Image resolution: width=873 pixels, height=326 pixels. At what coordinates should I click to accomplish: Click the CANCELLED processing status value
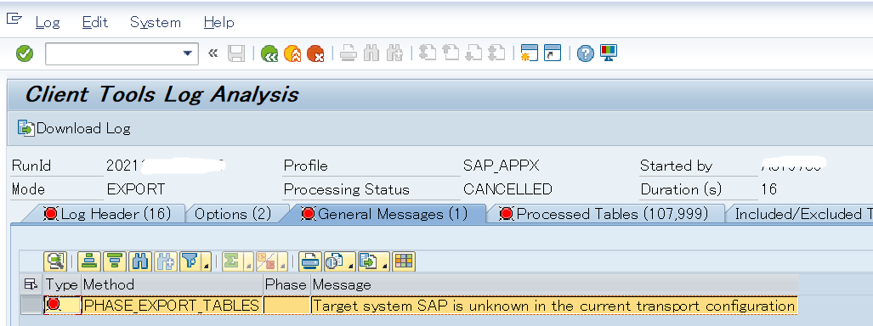point(507,189)
